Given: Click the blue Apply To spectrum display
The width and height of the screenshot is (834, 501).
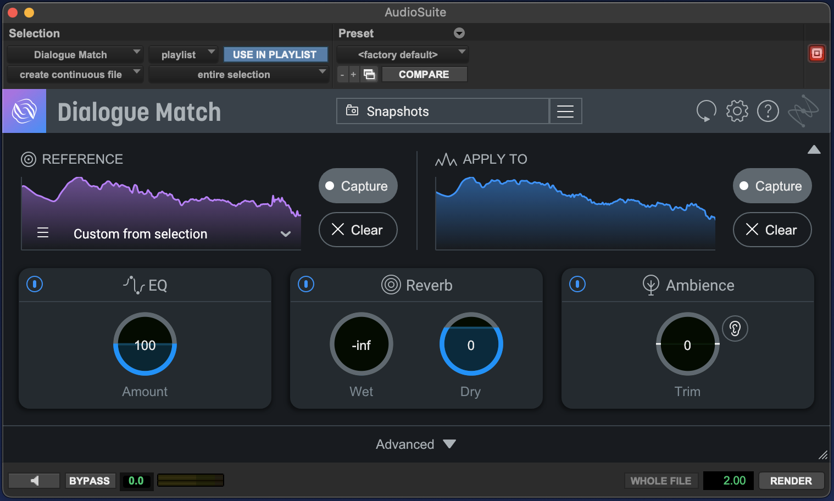Looking at the screenshot, I should click(575, 213).
